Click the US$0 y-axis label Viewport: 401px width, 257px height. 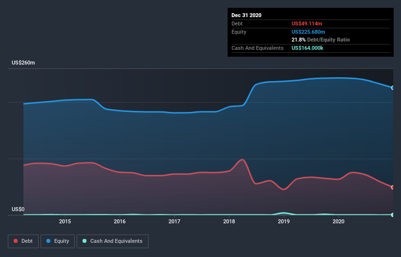point(18,209)
